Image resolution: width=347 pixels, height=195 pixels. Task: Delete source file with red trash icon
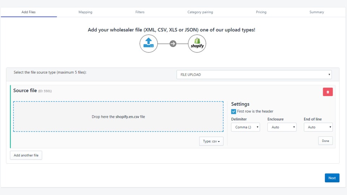[x=327, y=92]
